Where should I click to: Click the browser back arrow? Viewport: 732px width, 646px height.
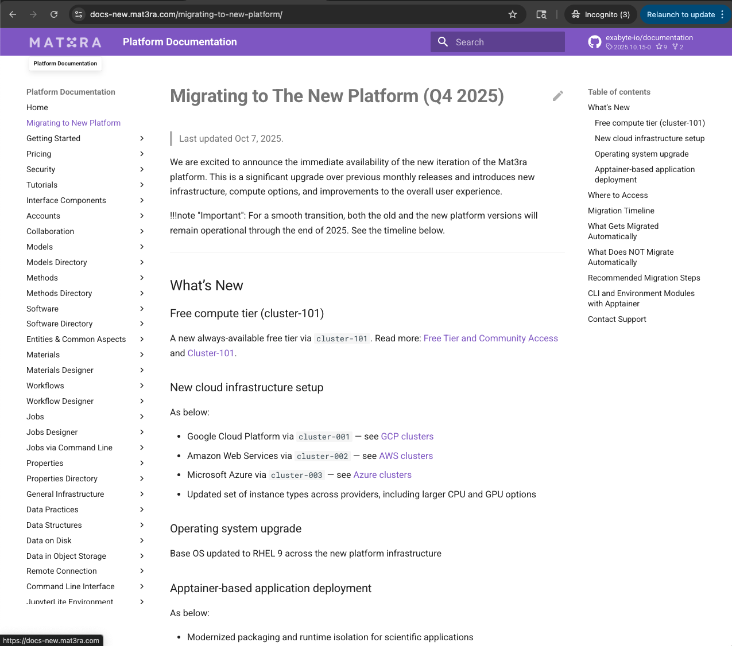coord(13,14)
